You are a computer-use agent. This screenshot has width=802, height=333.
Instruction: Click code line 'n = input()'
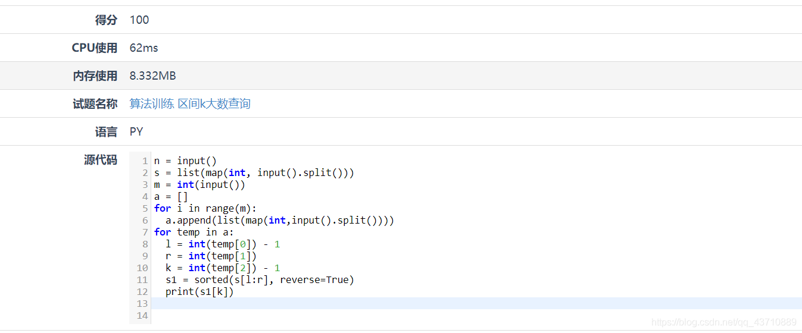[185, 161]
